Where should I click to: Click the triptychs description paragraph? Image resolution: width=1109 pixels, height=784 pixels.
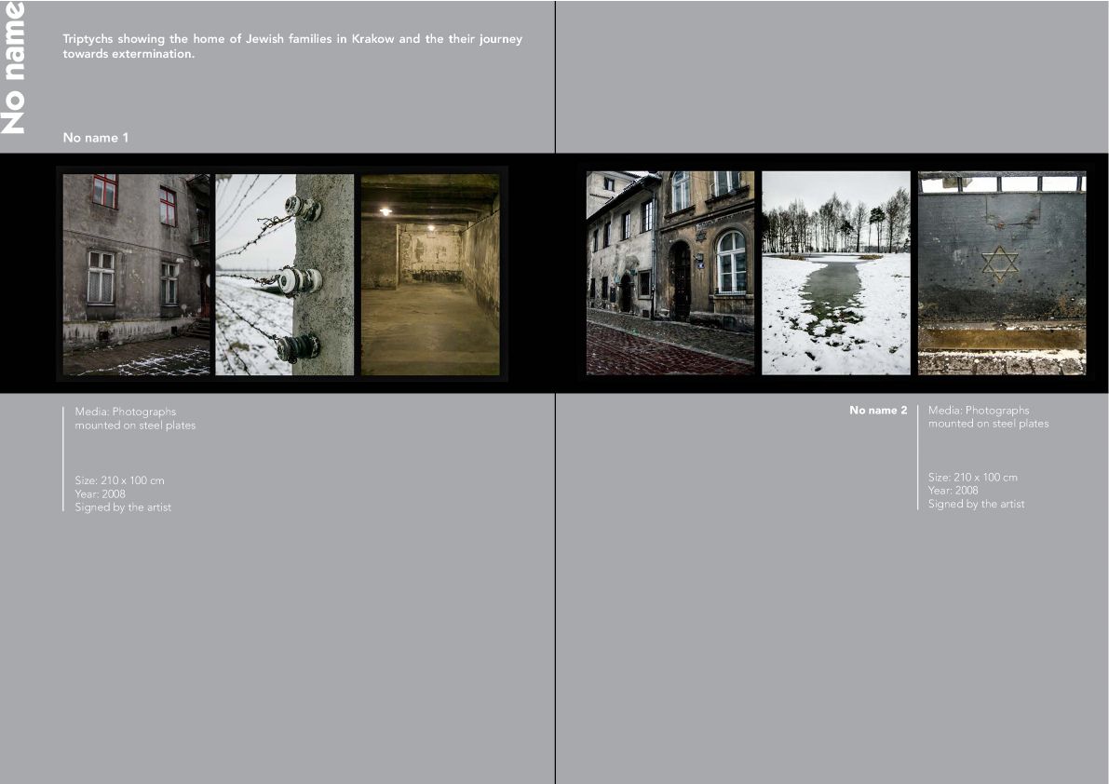[x=292, y=46]
